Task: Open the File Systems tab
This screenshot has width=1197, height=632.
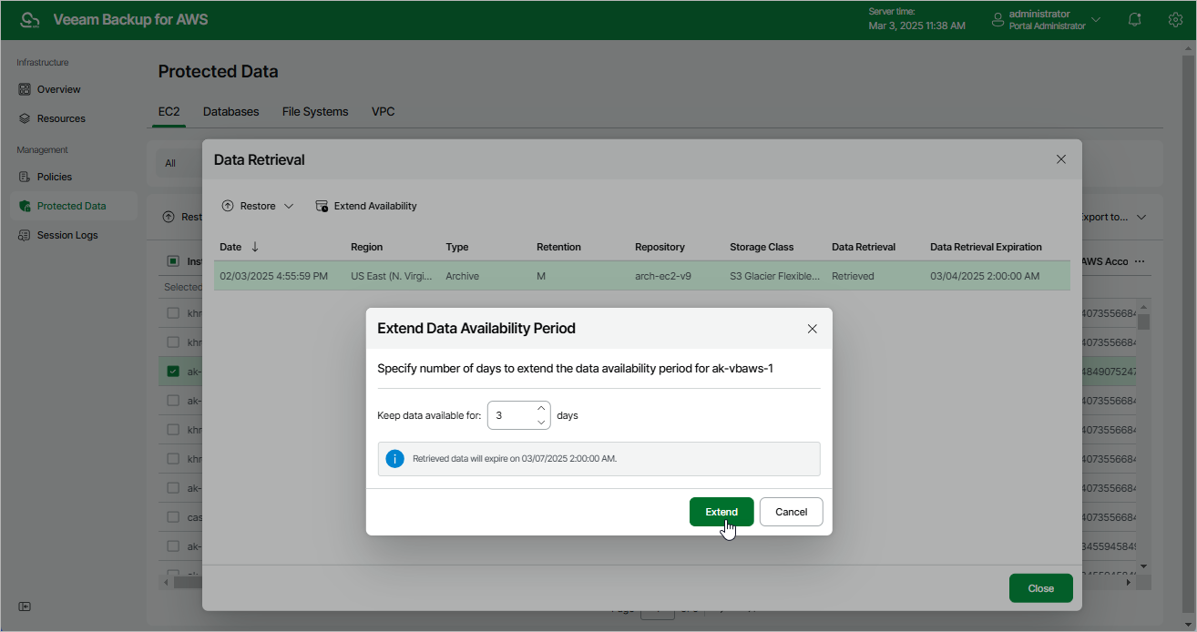Action: [315, 111]
